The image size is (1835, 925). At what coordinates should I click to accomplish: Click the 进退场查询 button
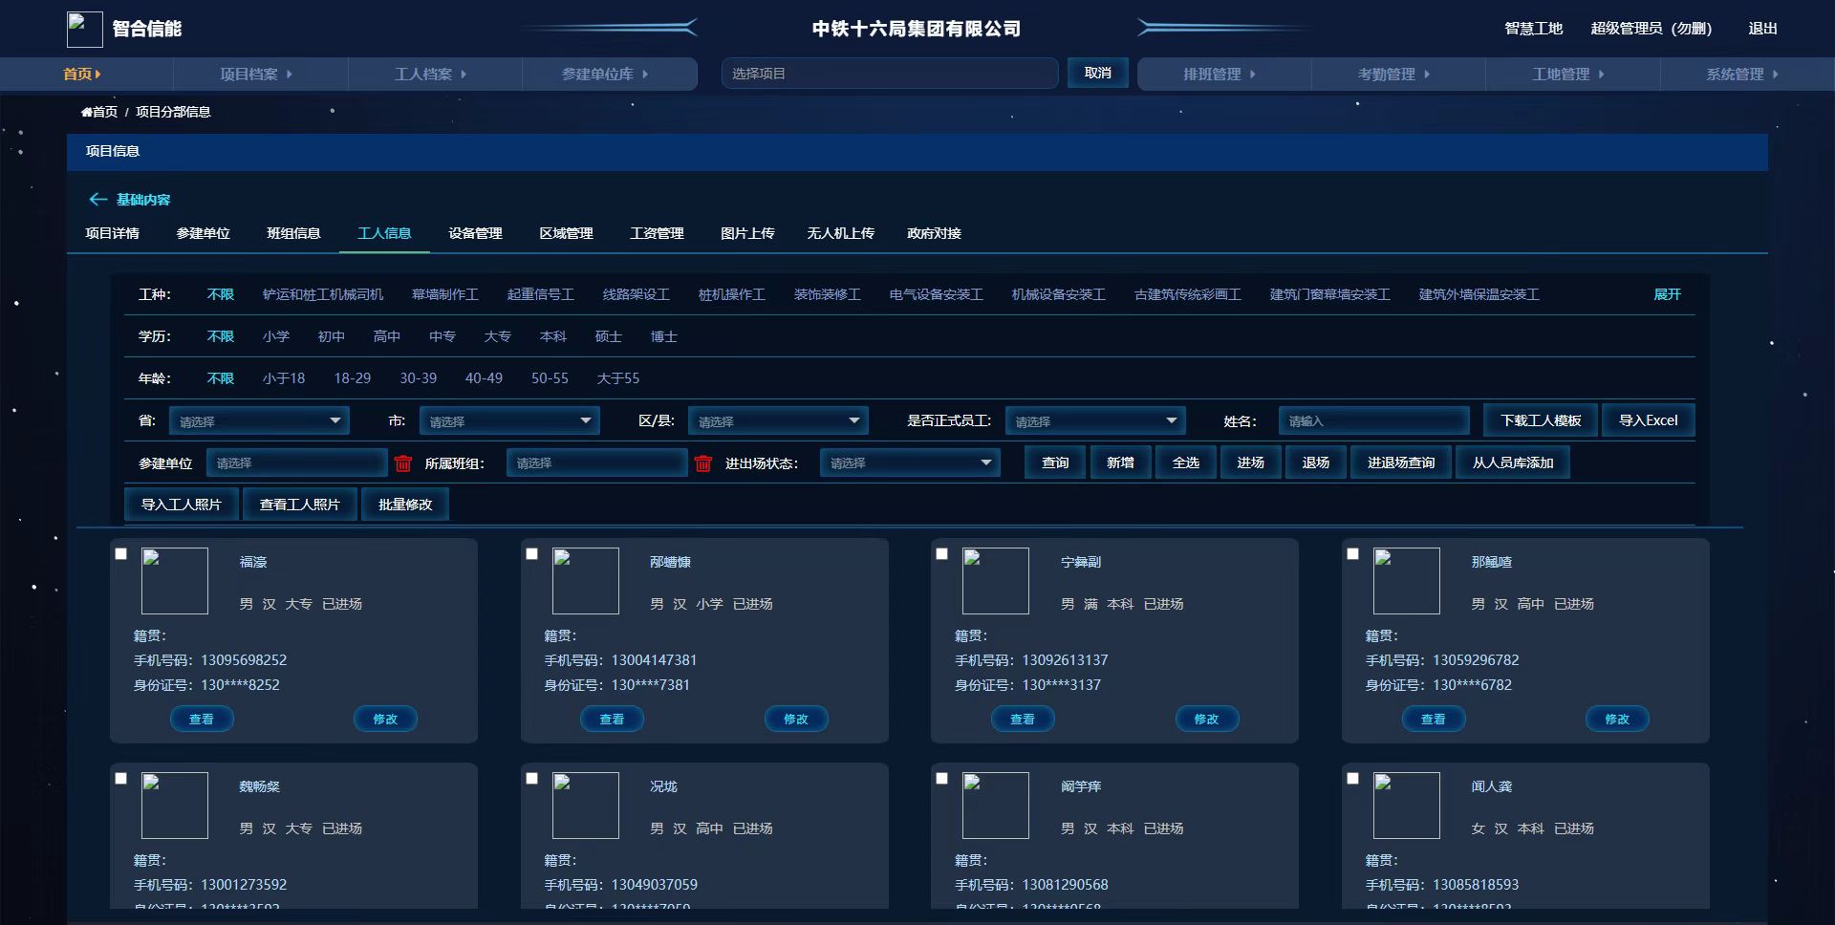pyautogui.click(x=1401, y=462)
